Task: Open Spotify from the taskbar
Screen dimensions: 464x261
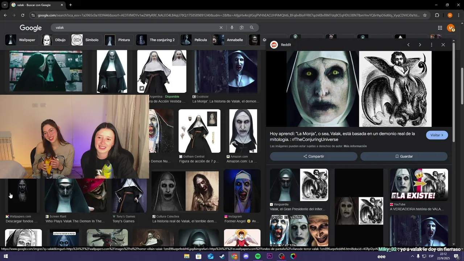Action: [x=258, y=256]
